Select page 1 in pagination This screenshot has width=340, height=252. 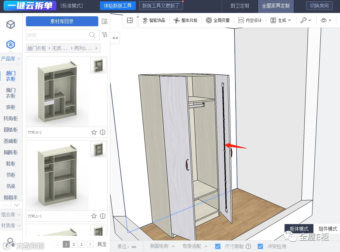click(x=66, y=244)
